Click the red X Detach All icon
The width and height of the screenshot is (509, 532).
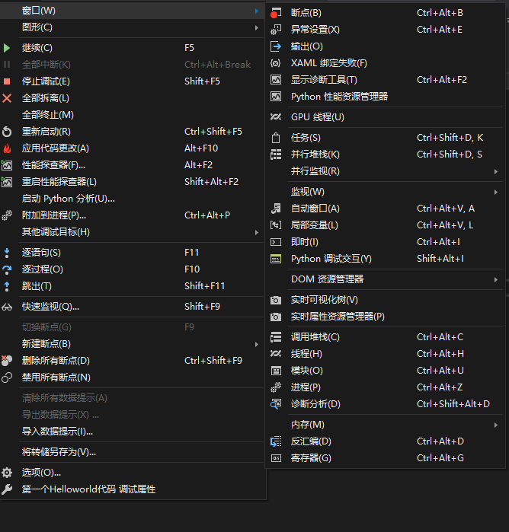7,98
